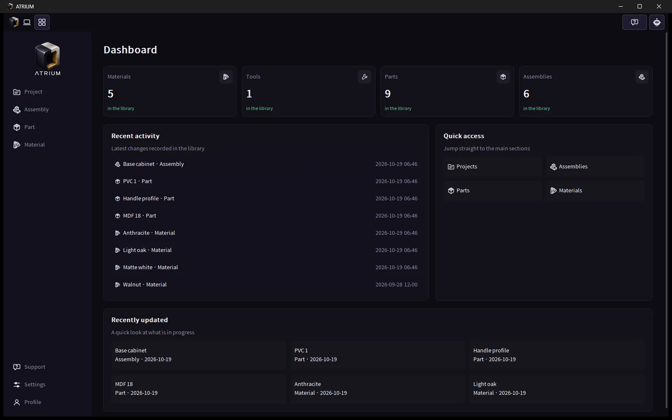Open the feedback chat icon, top right

634,22
